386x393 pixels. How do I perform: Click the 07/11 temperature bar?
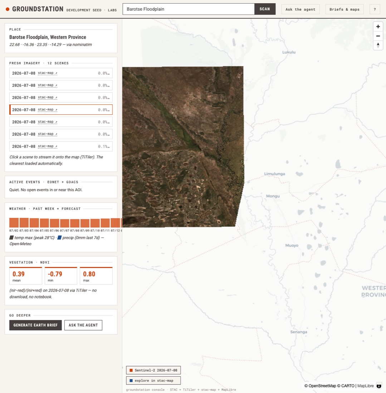coord(105,223)
